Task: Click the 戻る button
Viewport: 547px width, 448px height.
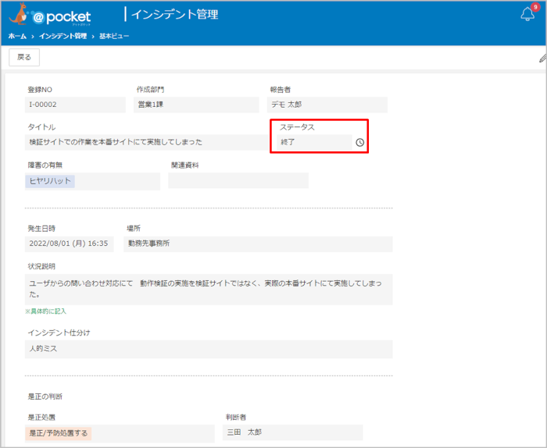Action: pos(24,58)
